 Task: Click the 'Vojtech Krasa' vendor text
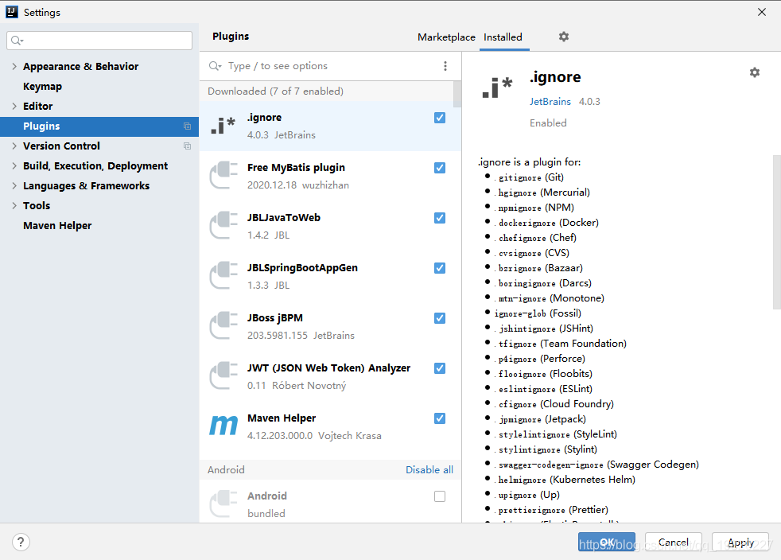(x=350, y=436)
